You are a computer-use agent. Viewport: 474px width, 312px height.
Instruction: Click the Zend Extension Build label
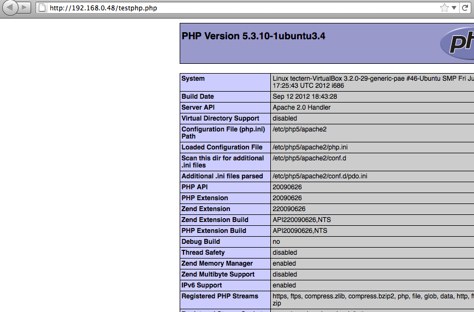215,220
